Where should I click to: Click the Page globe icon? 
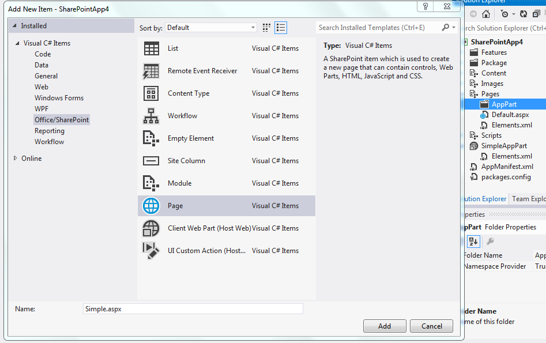tap(151, 206)
